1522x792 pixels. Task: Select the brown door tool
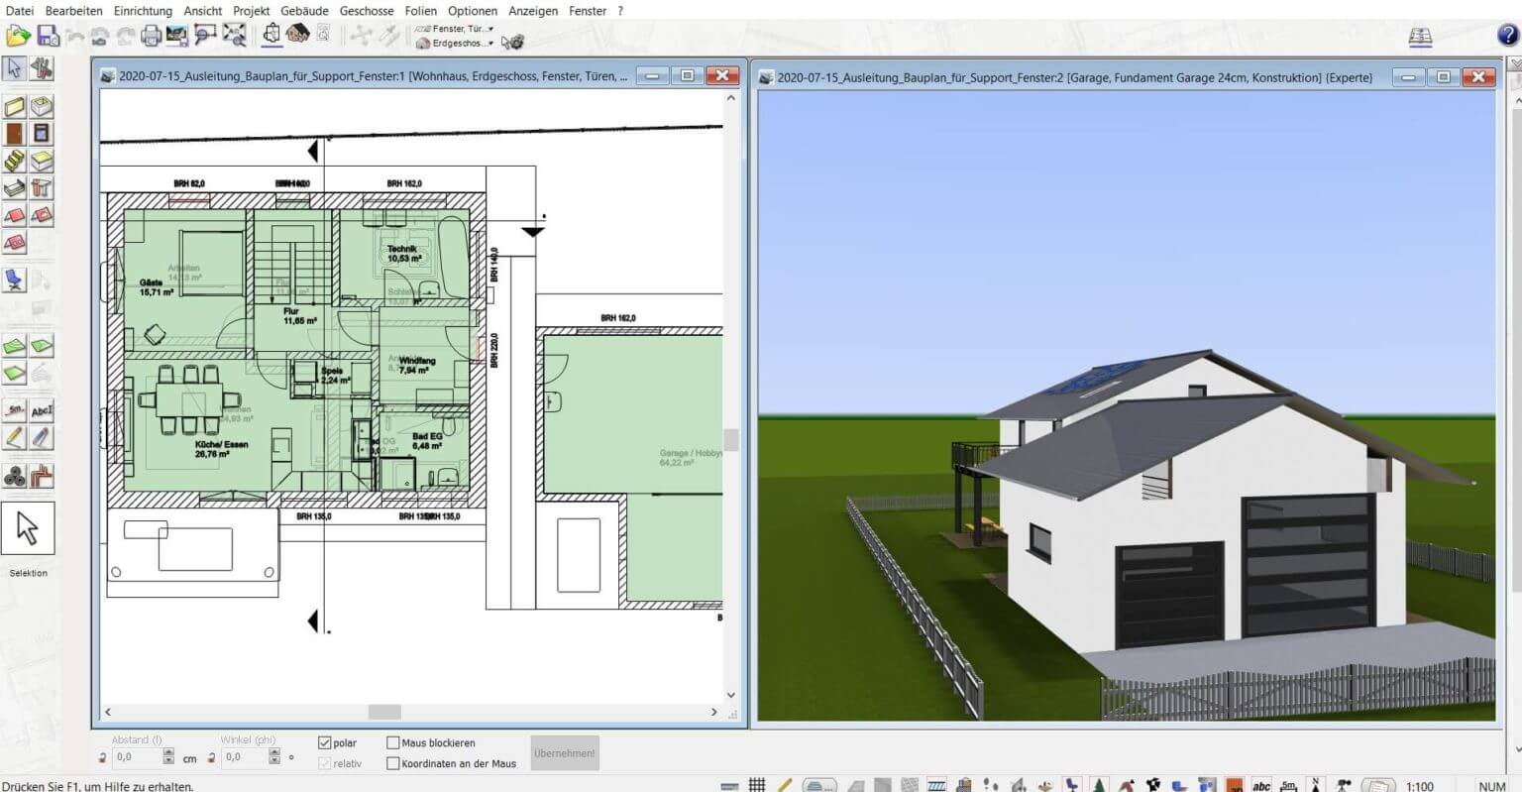(x=14, y=133)
